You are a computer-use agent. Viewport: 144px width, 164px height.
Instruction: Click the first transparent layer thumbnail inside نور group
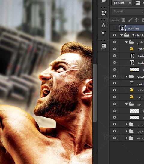(135, 111)
